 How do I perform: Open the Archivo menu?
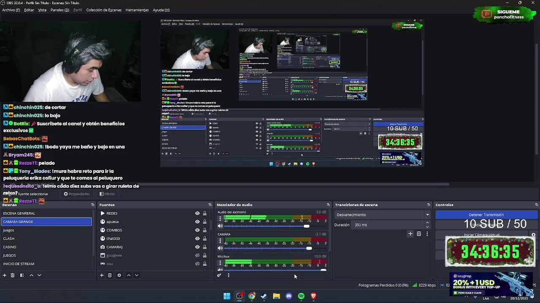point(11,10)
